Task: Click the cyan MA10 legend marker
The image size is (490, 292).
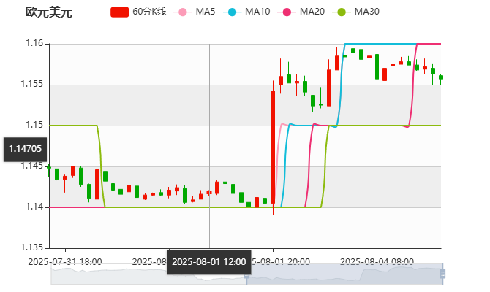Action: click(232, 12)
